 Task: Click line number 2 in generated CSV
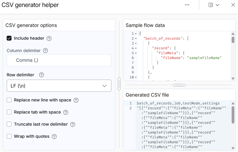(x=131, y=108)
